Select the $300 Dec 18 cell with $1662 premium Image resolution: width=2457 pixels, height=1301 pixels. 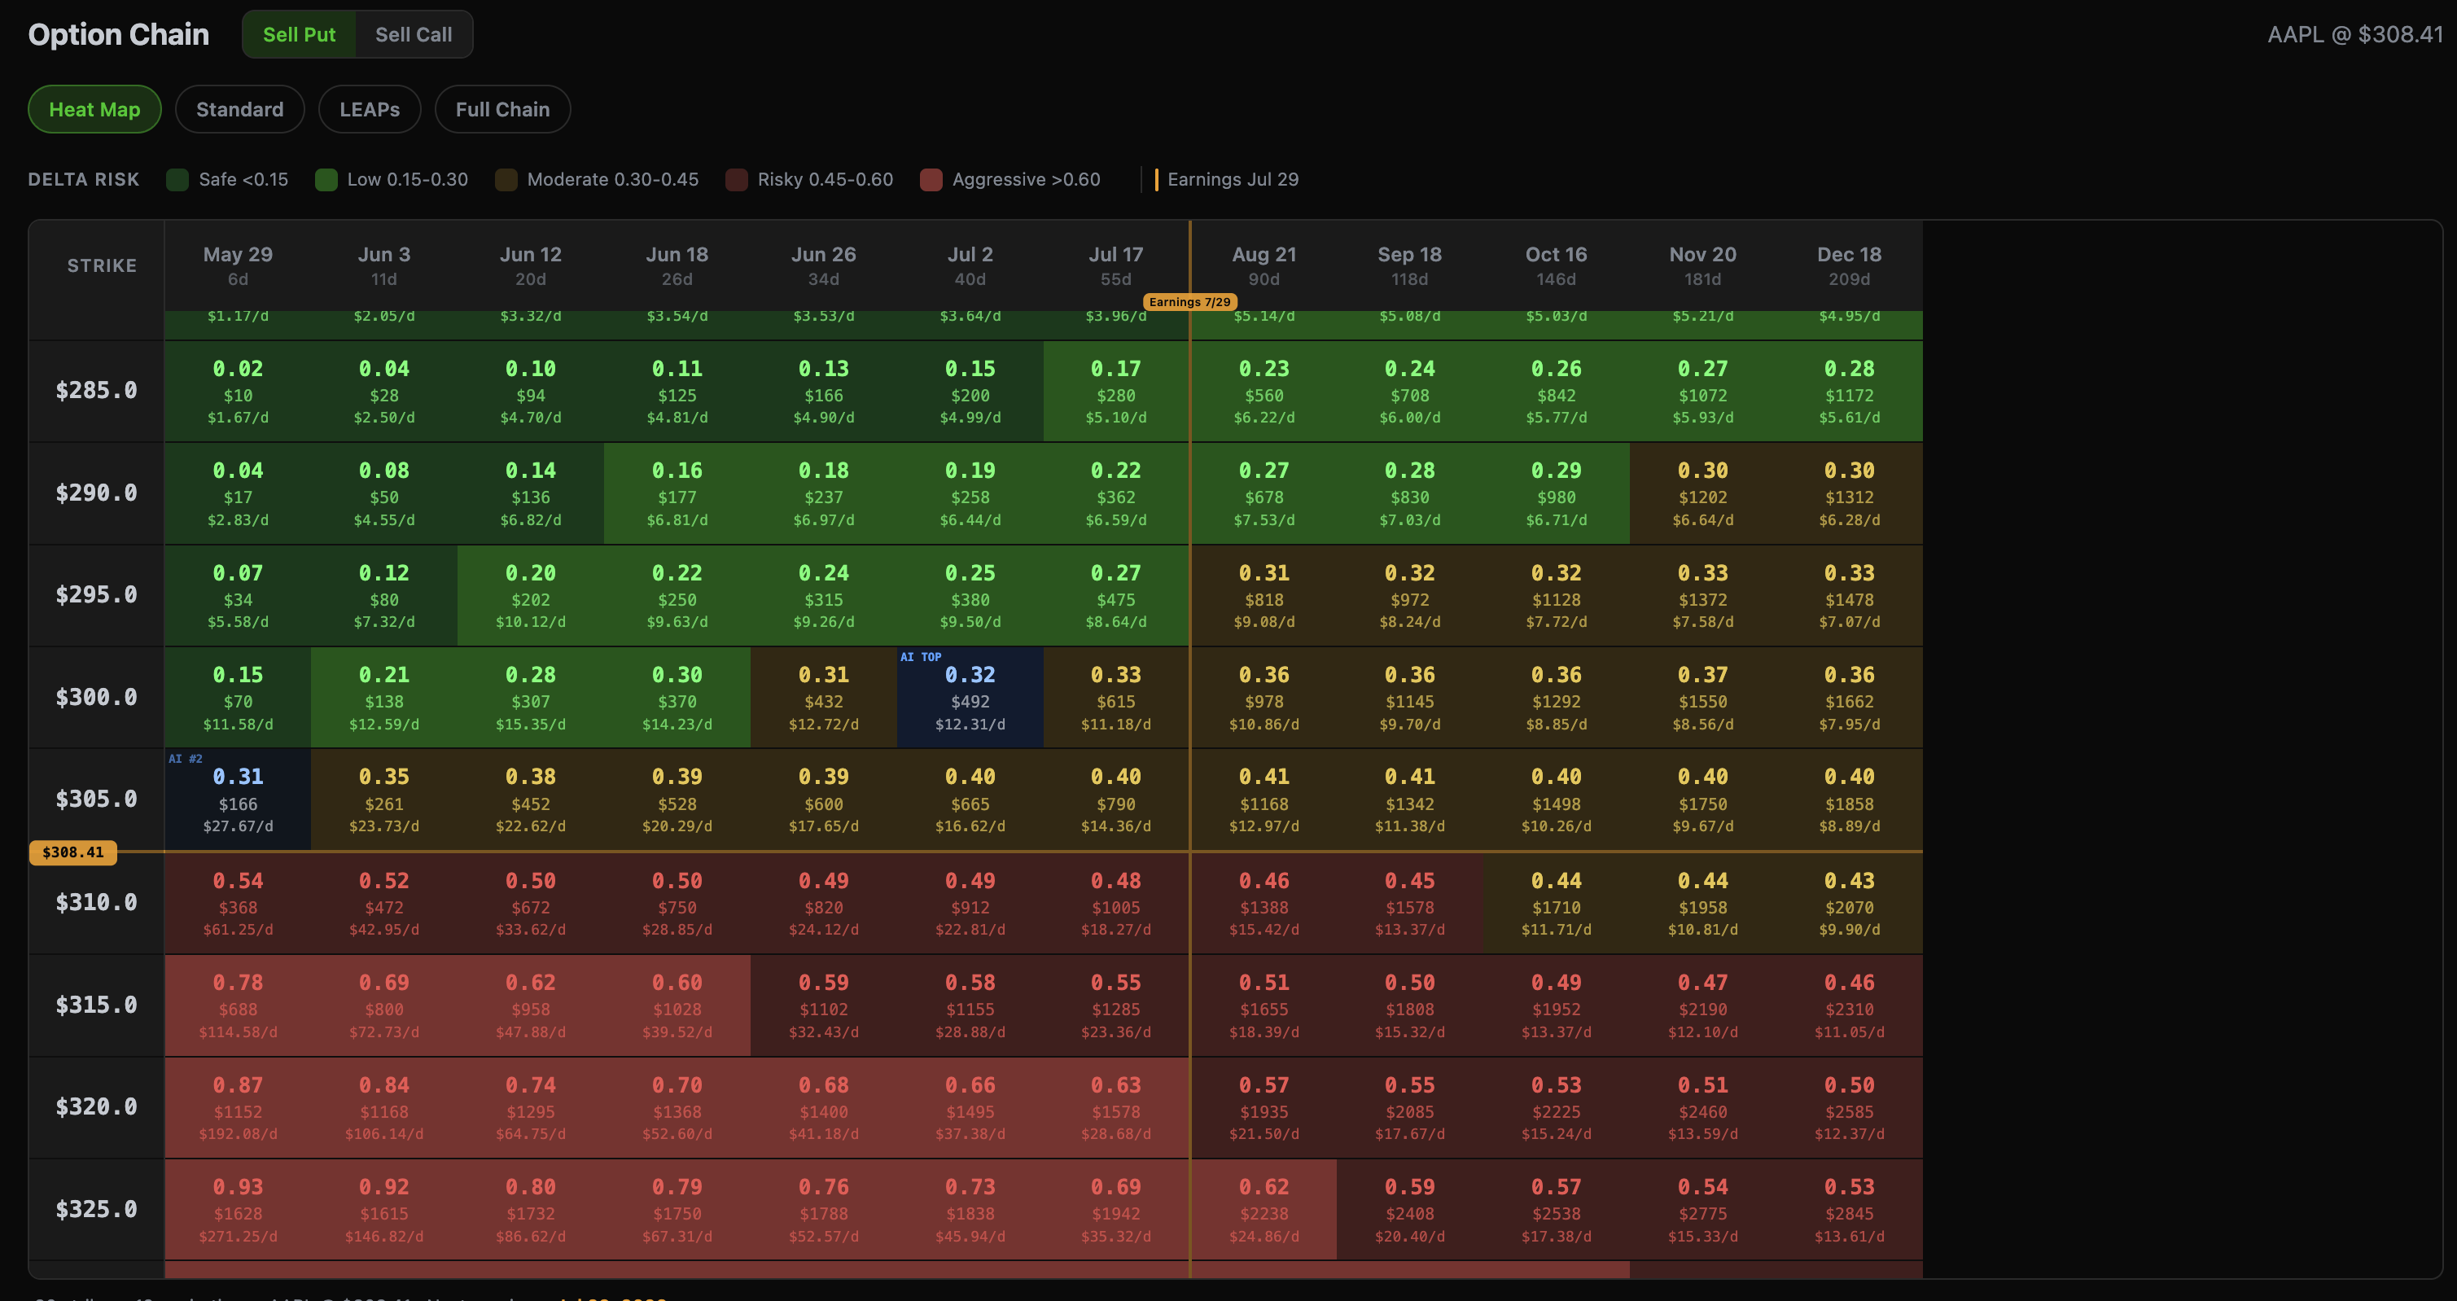(1850, 699)
